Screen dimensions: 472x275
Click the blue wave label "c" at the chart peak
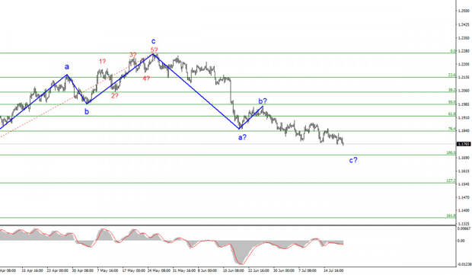[x=154, y=41]
